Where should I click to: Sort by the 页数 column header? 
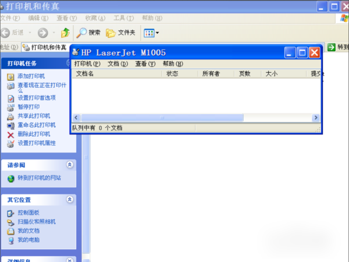coord(248,74)
